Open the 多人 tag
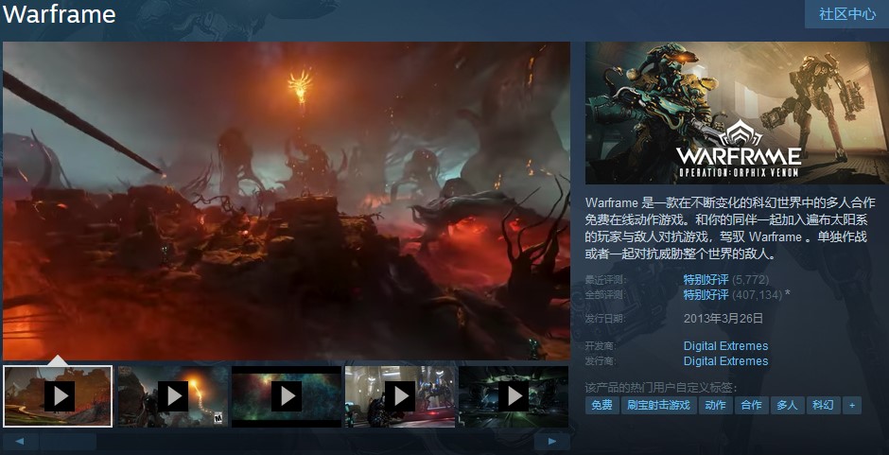This screenshot has width=889, height=455. 787,405
